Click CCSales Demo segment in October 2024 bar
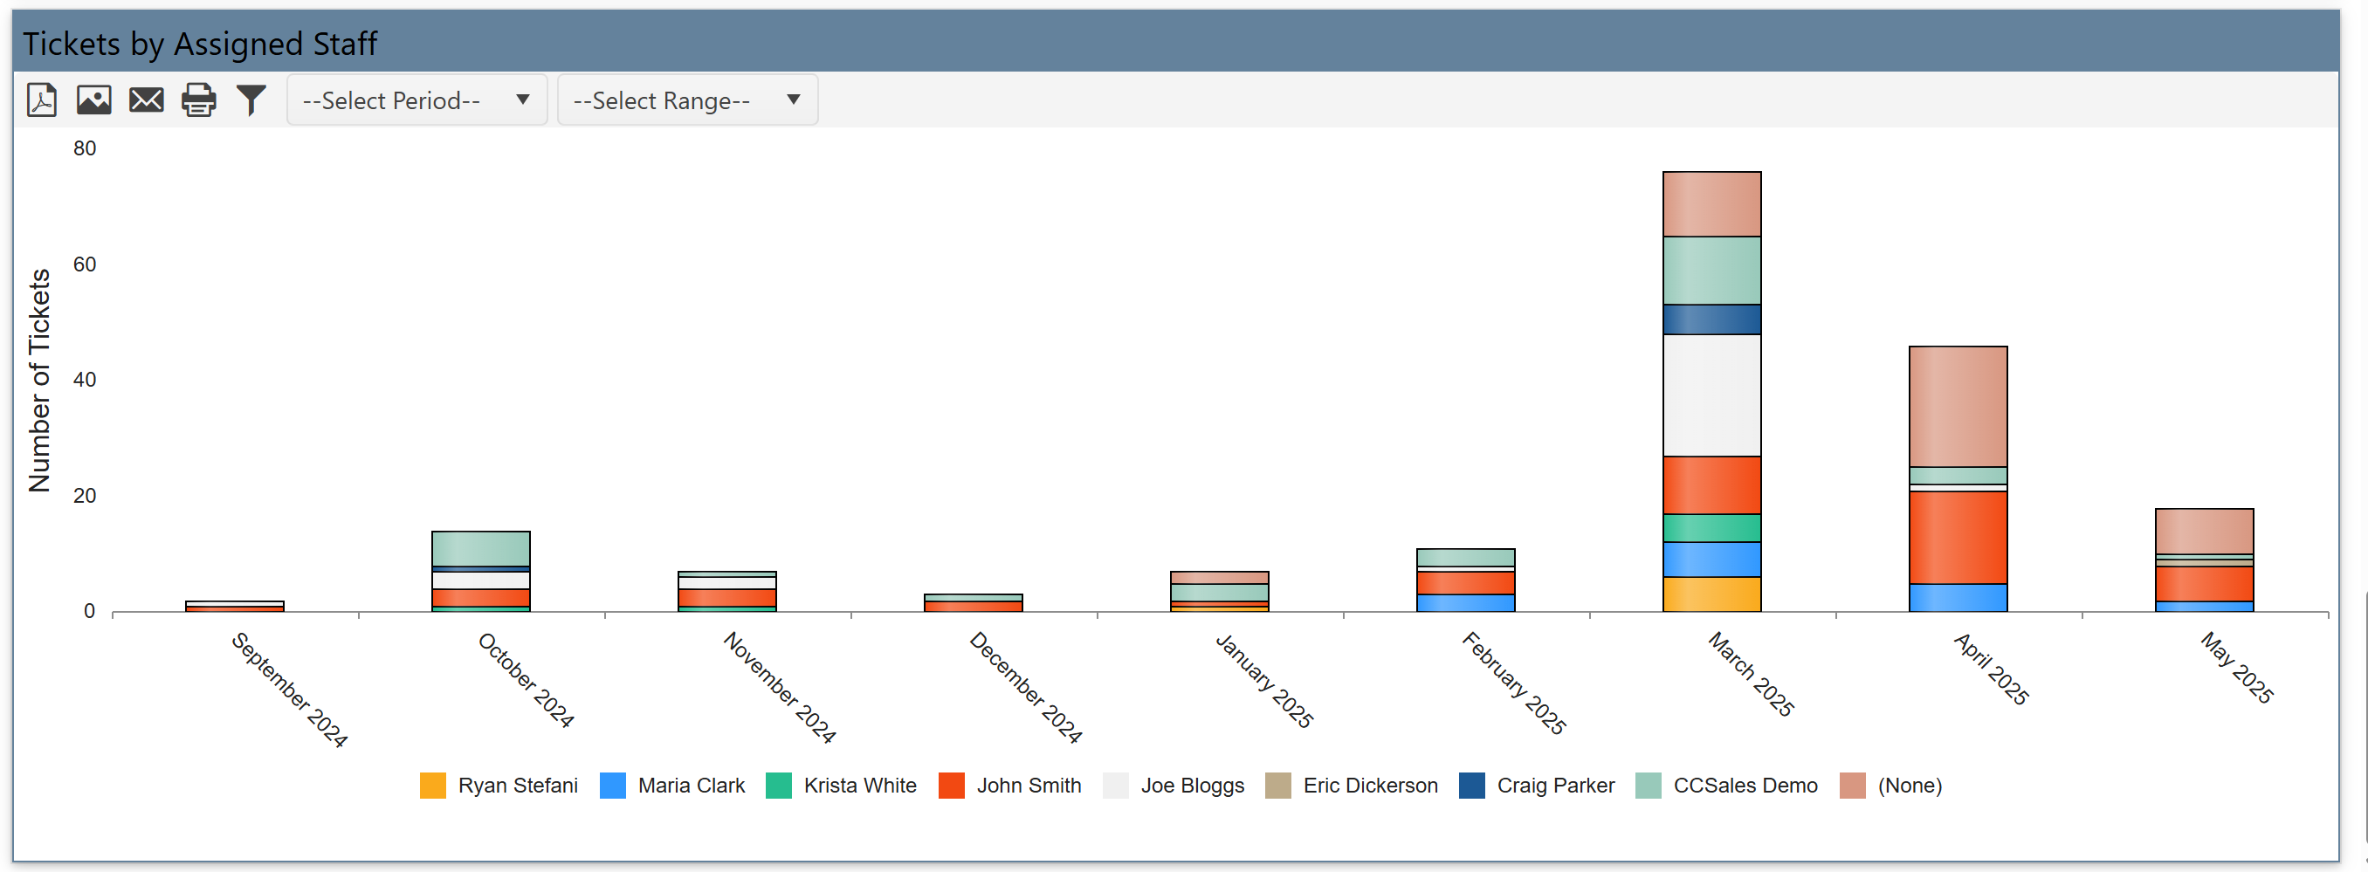The image size is (2368, 872). point(481,548)
